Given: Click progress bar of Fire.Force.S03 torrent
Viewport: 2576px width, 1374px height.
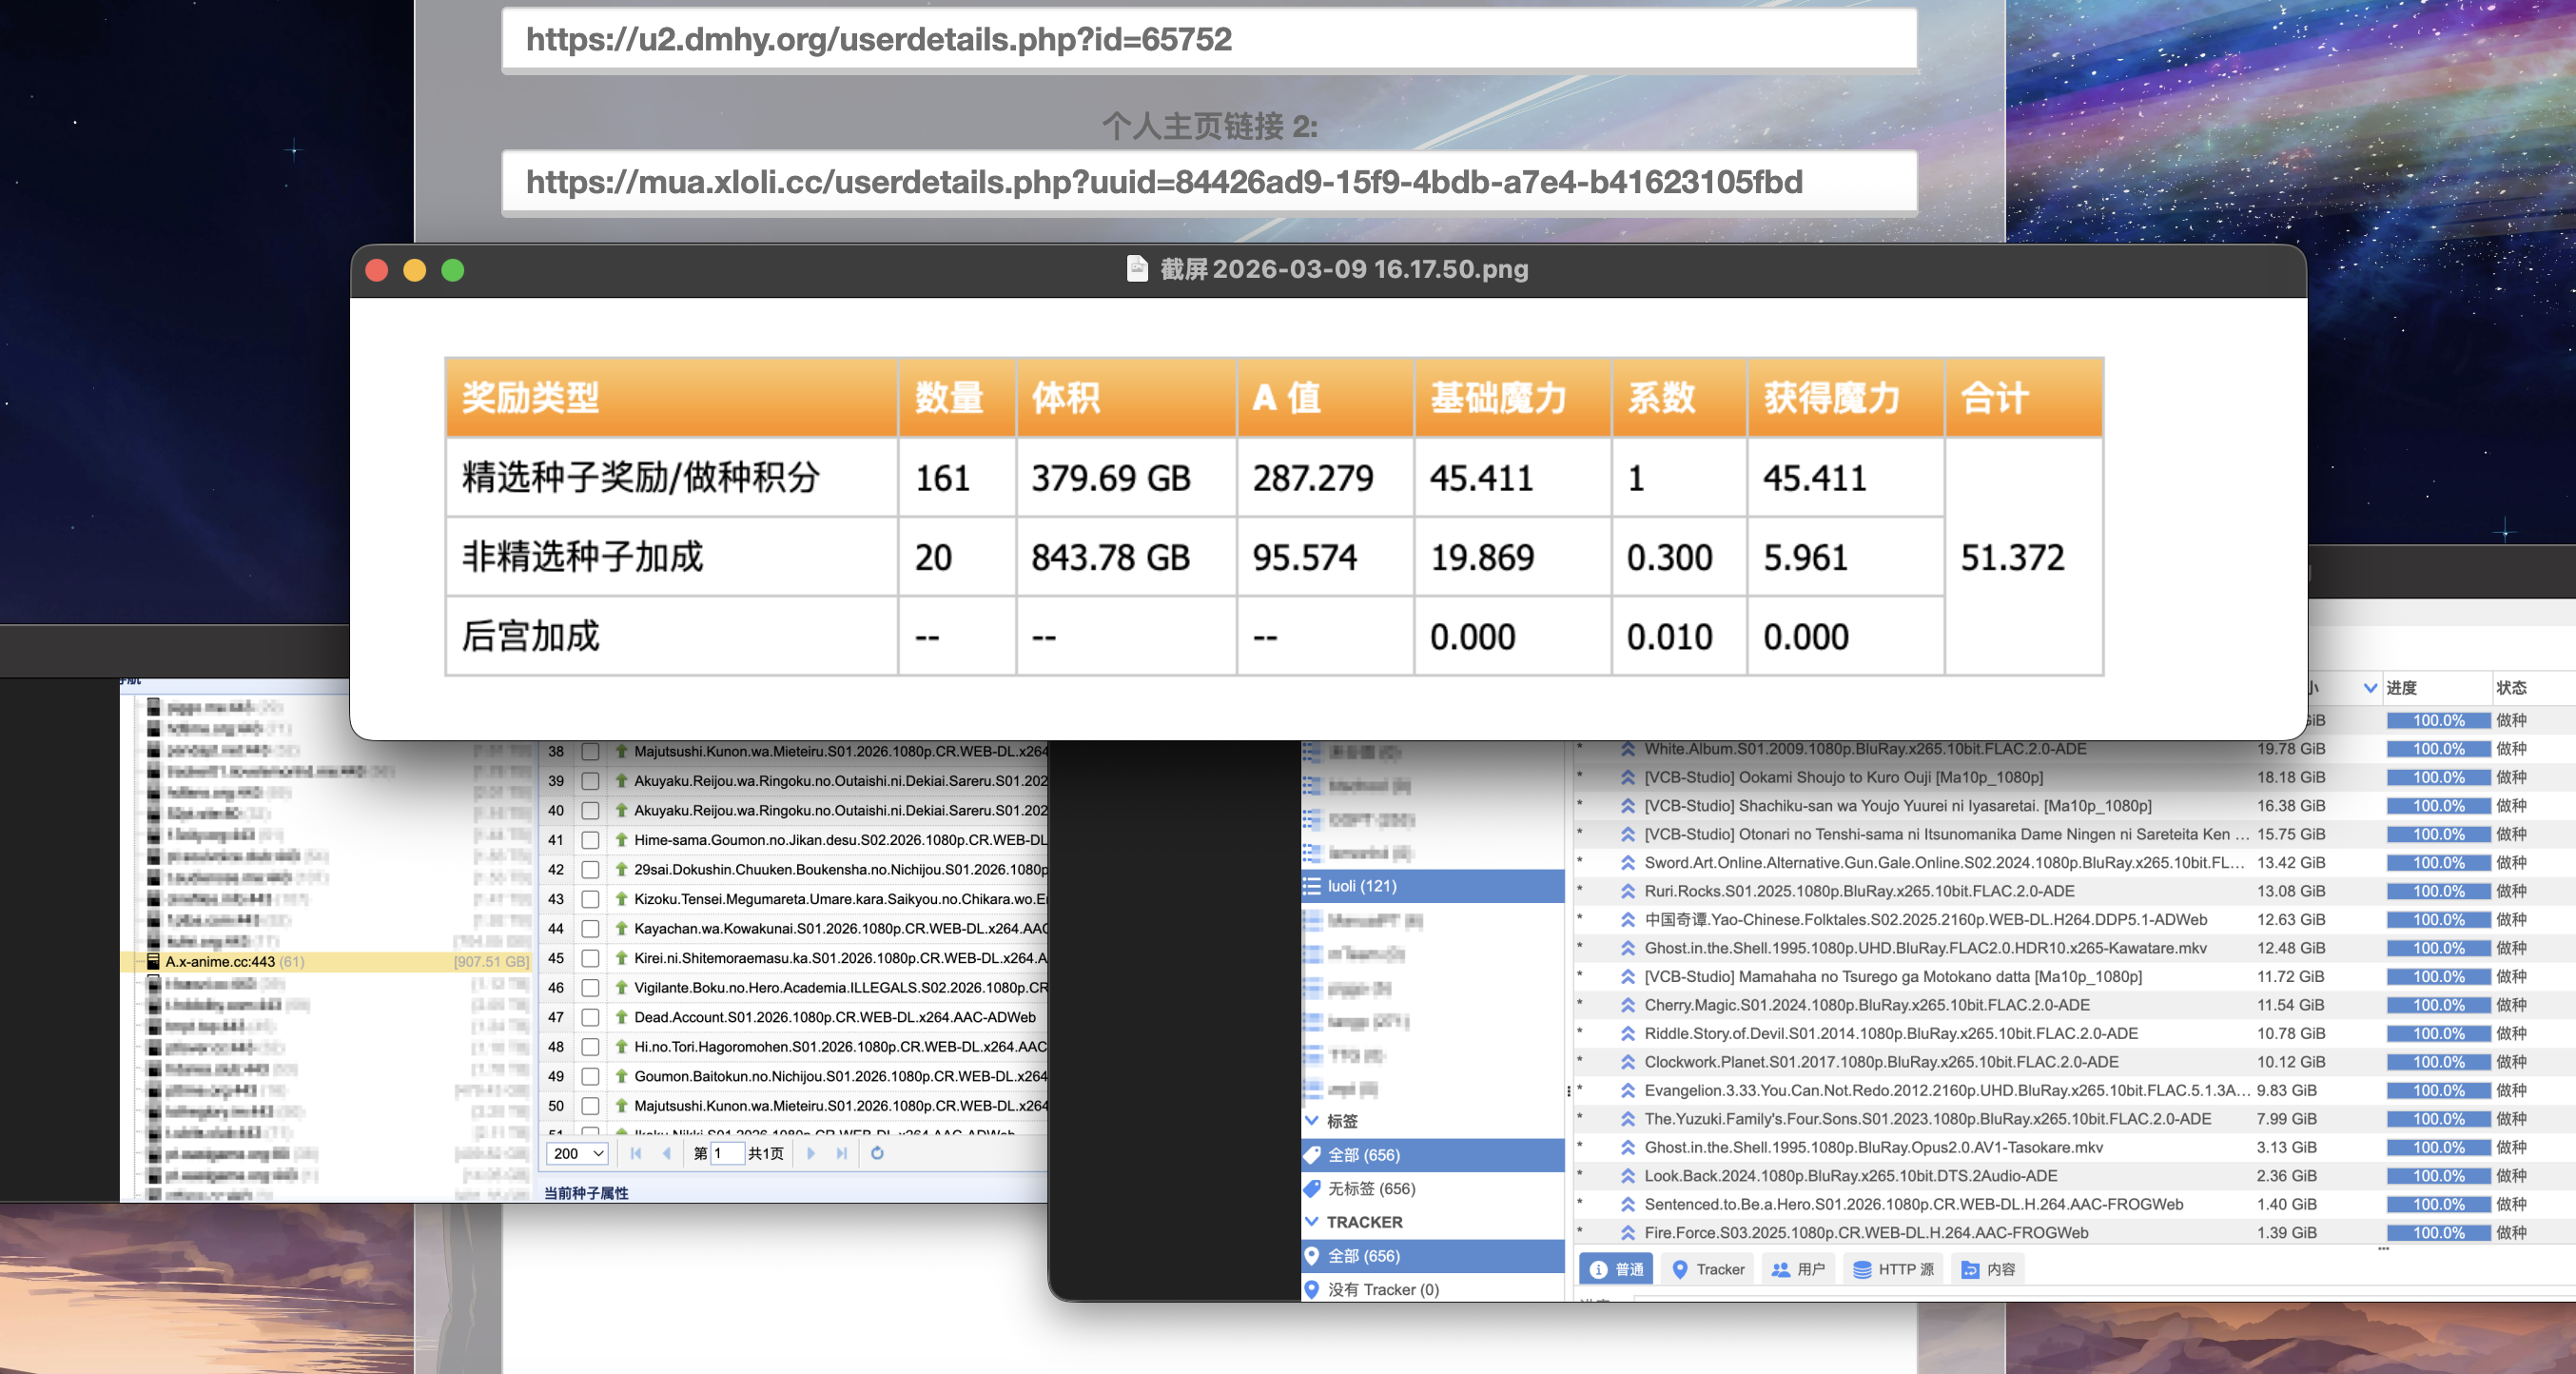Looking at the screenshot, I should [2437, 1233].
